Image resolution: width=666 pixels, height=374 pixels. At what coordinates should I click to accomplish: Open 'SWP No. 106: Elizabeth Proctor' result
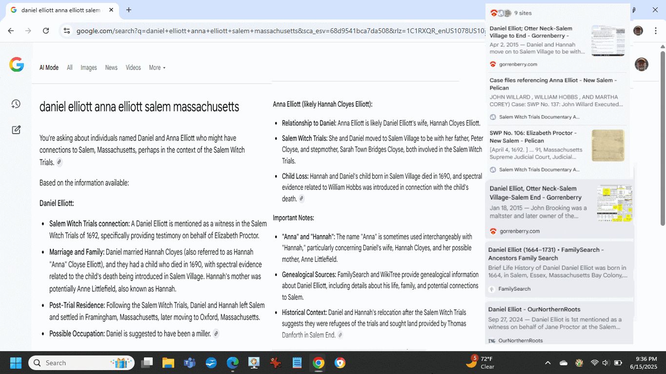(533, 137)
